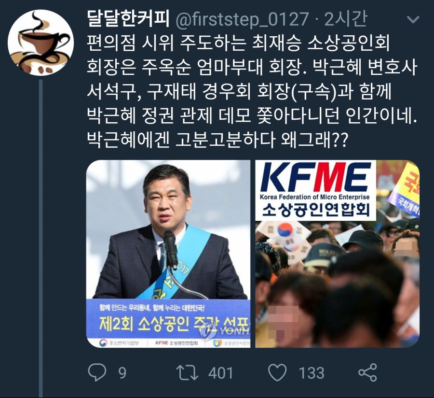Viewport: 434px width, 398px height.
Task: Visit the @firststep_0127 handle
Action: coord(242,20)
